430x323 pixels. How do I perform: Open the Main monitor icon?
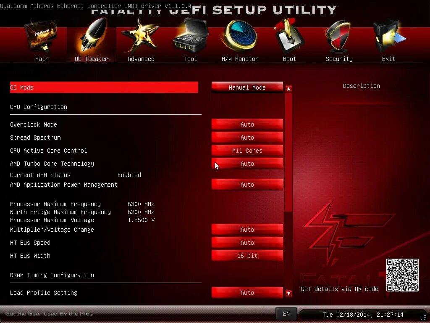[x=41, y=37]
